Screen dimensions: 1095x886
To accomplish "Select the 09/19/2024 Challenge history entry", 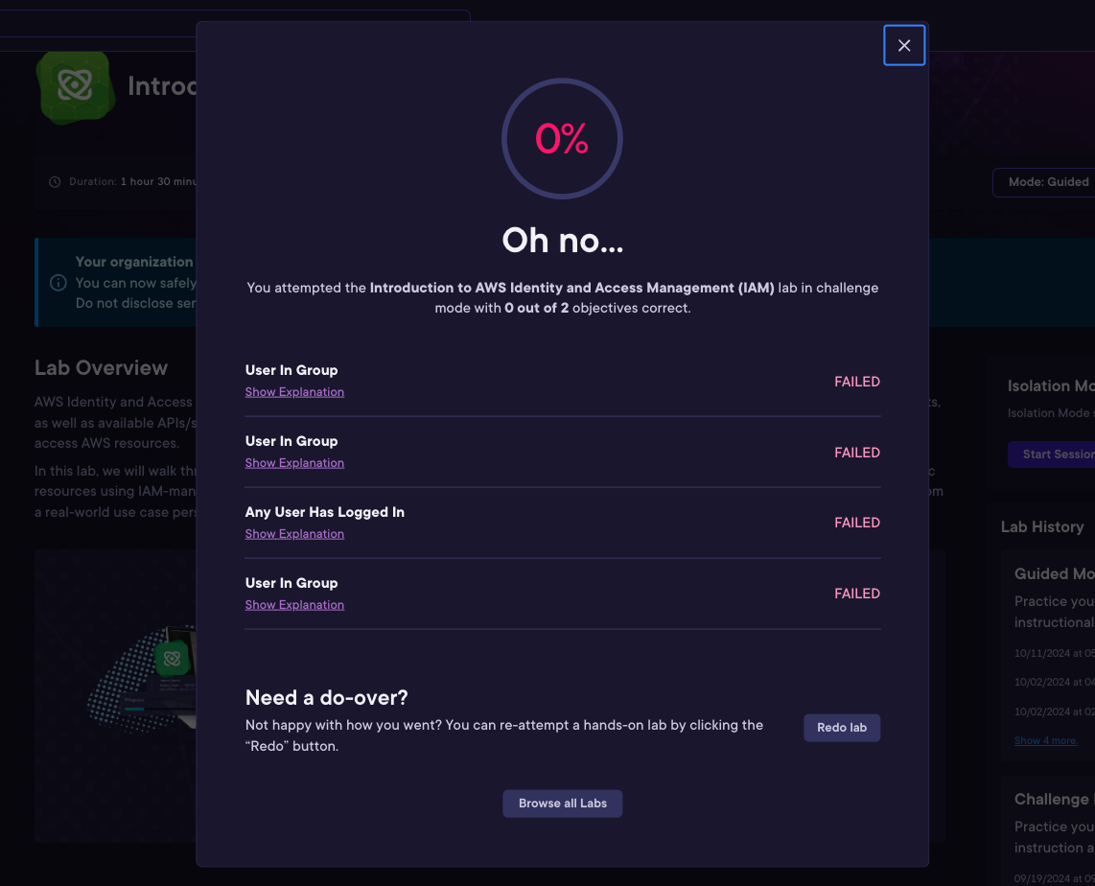I will (x=1054, y=879).
